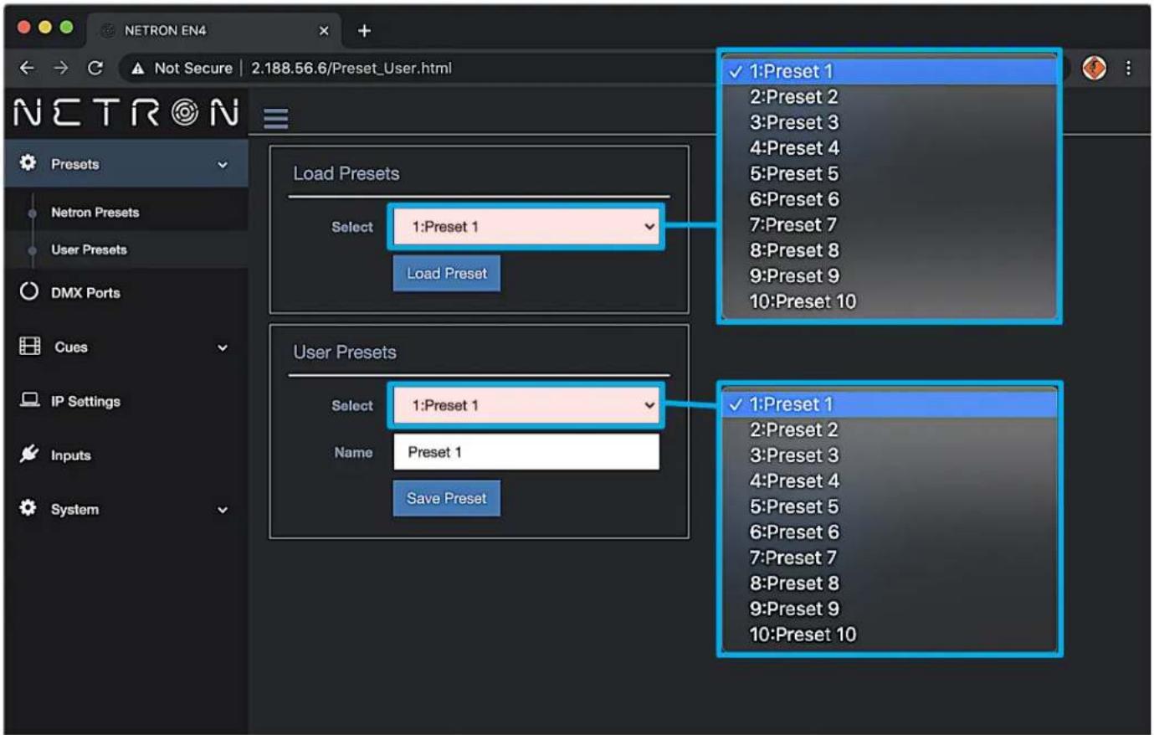This screenshot has height=735, width=1154.
Task: Select the NETRON EN4 browser tab
Action: pos(213,31)
